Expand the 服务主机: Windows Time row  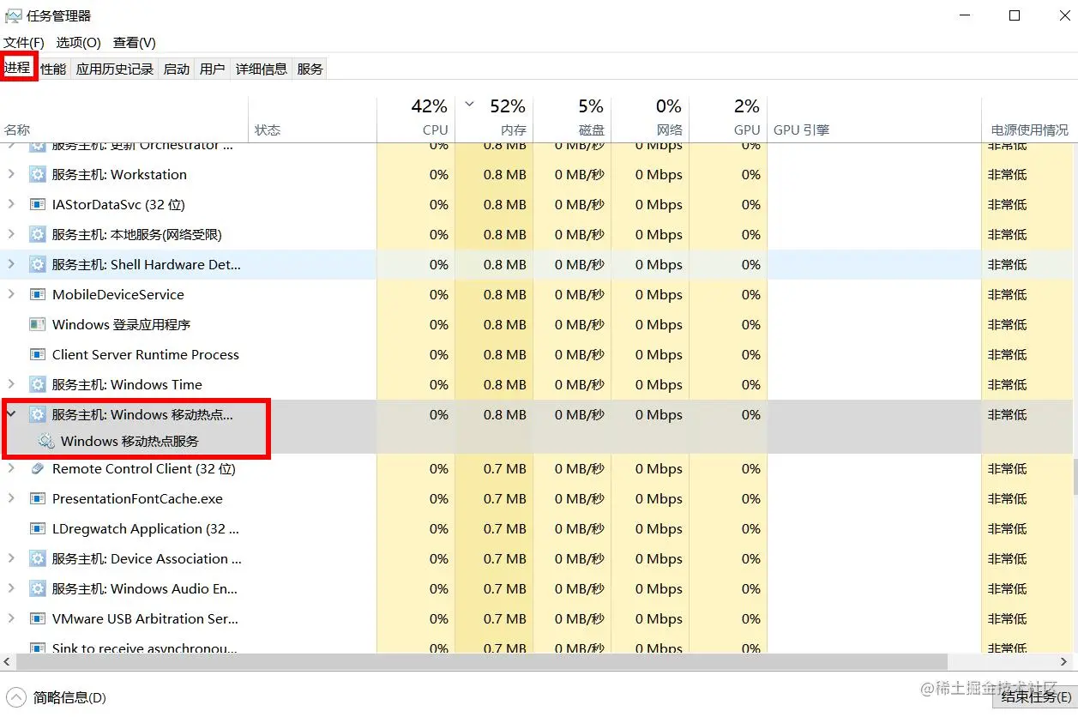coord(11,384)
